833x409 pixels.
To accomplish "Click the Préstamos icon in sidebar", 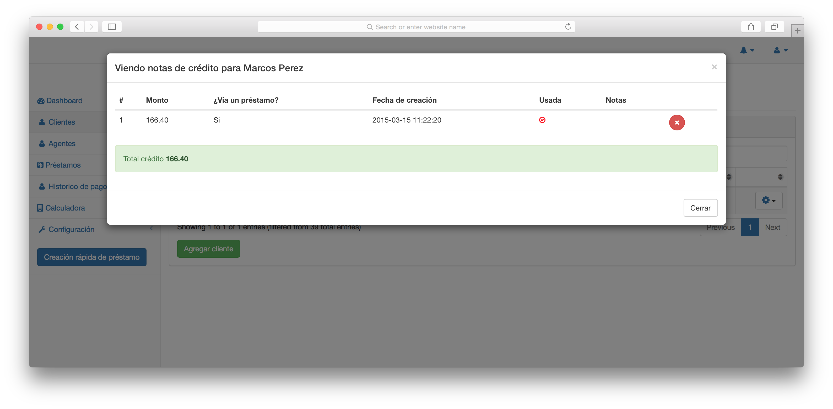I will coord(40,165).
